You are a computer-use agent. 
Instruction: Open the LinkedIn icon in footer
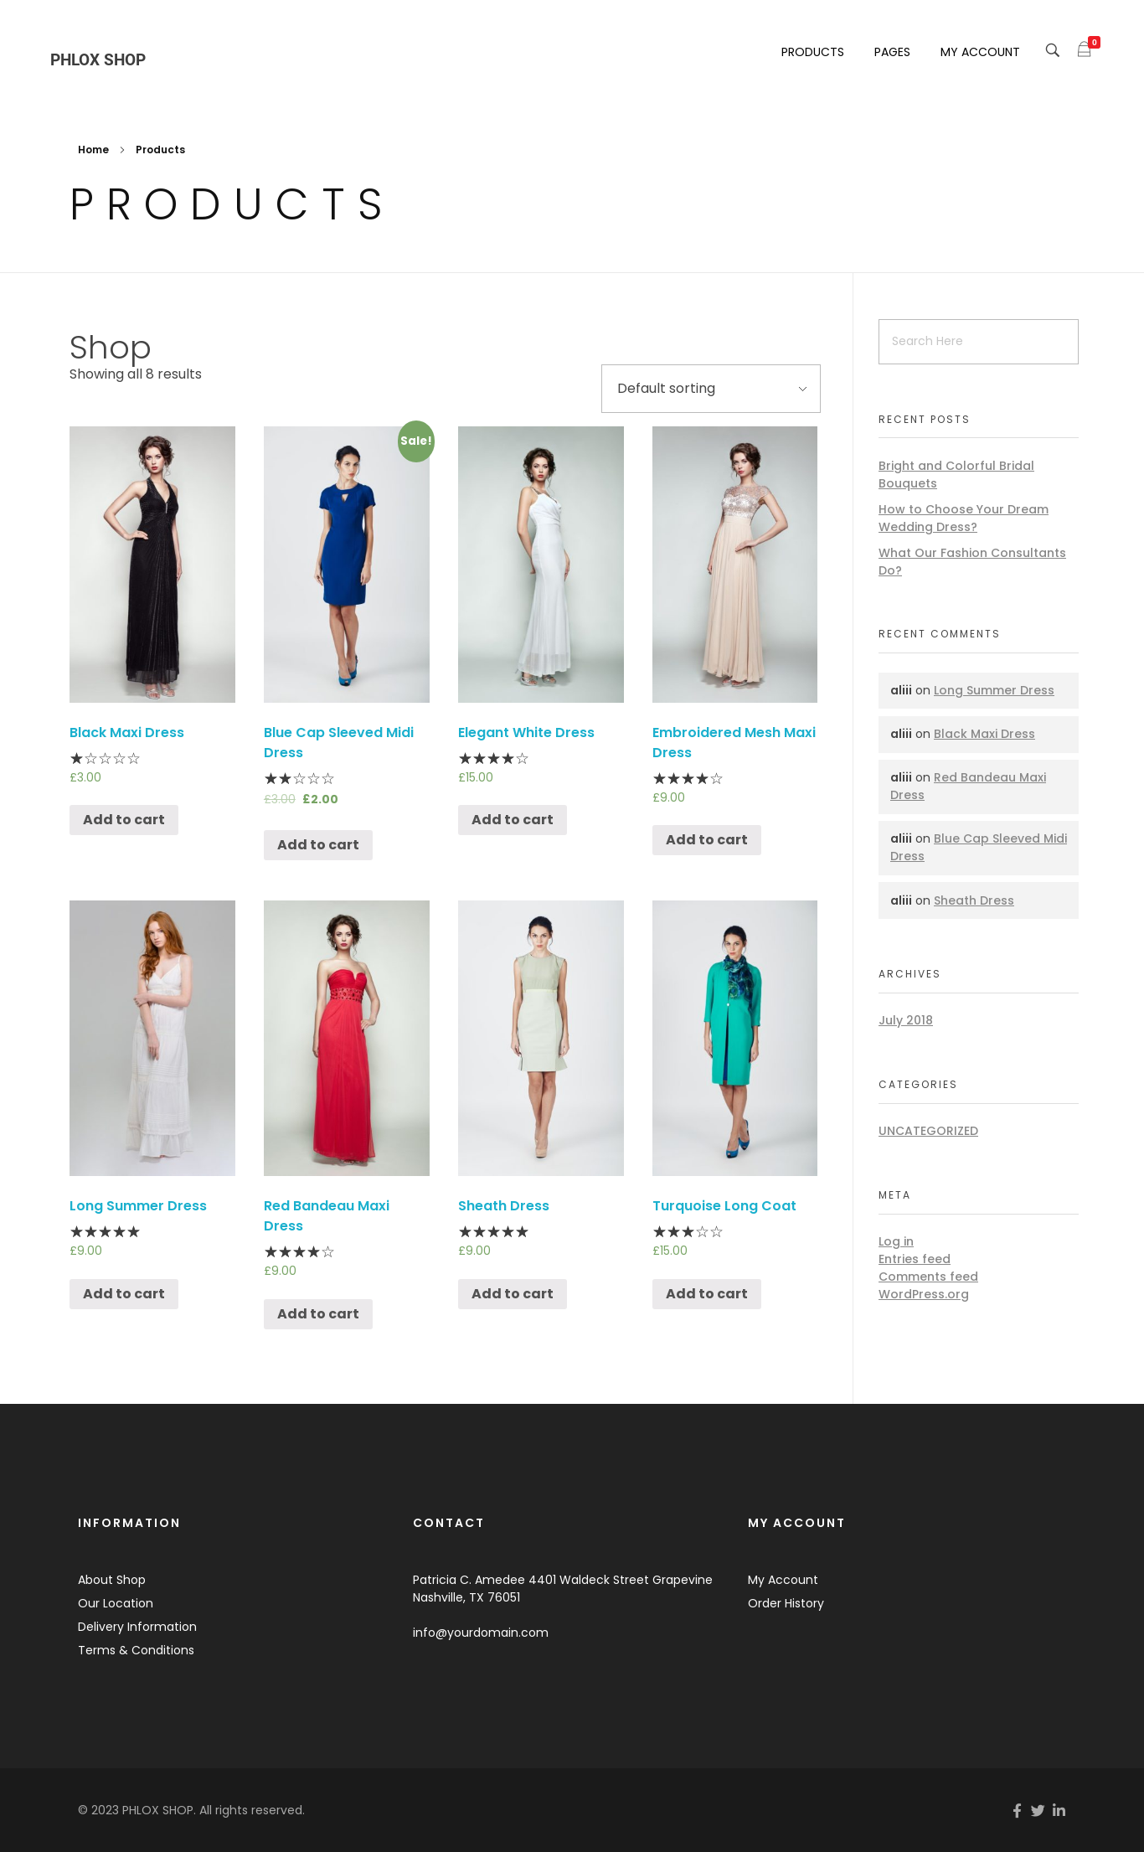1059,1810
